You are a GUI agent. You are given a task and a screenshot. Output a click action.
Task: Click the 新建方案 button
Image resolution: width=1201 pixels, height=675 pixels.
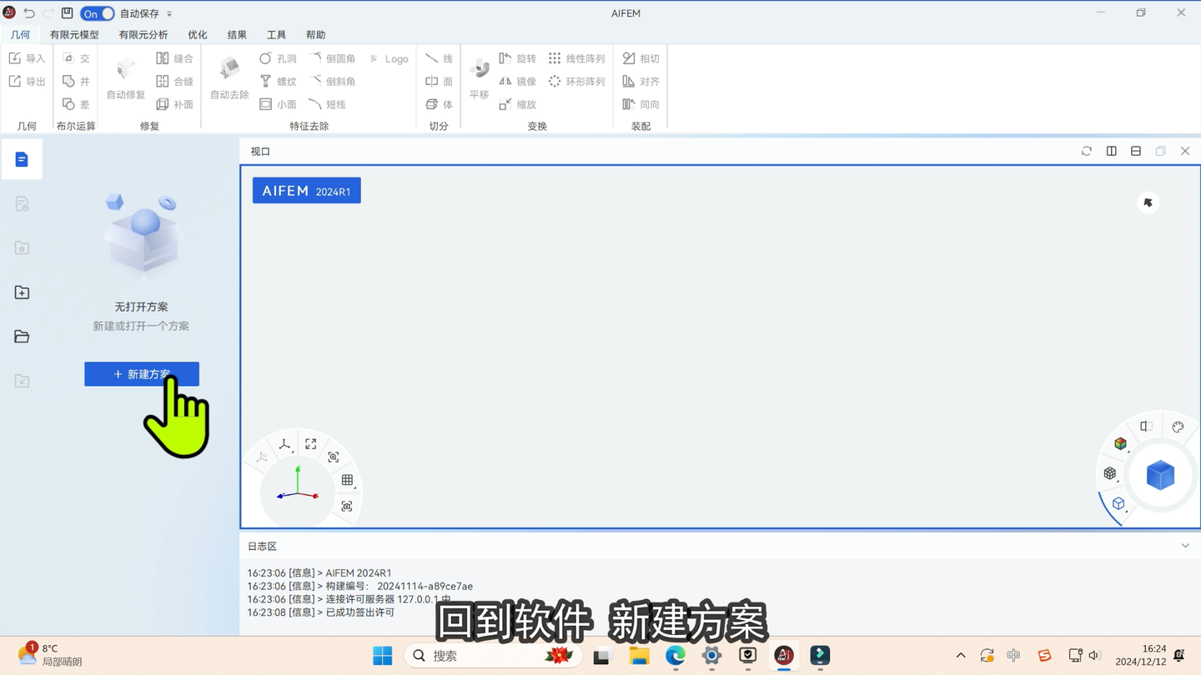[x=142, y=374]
